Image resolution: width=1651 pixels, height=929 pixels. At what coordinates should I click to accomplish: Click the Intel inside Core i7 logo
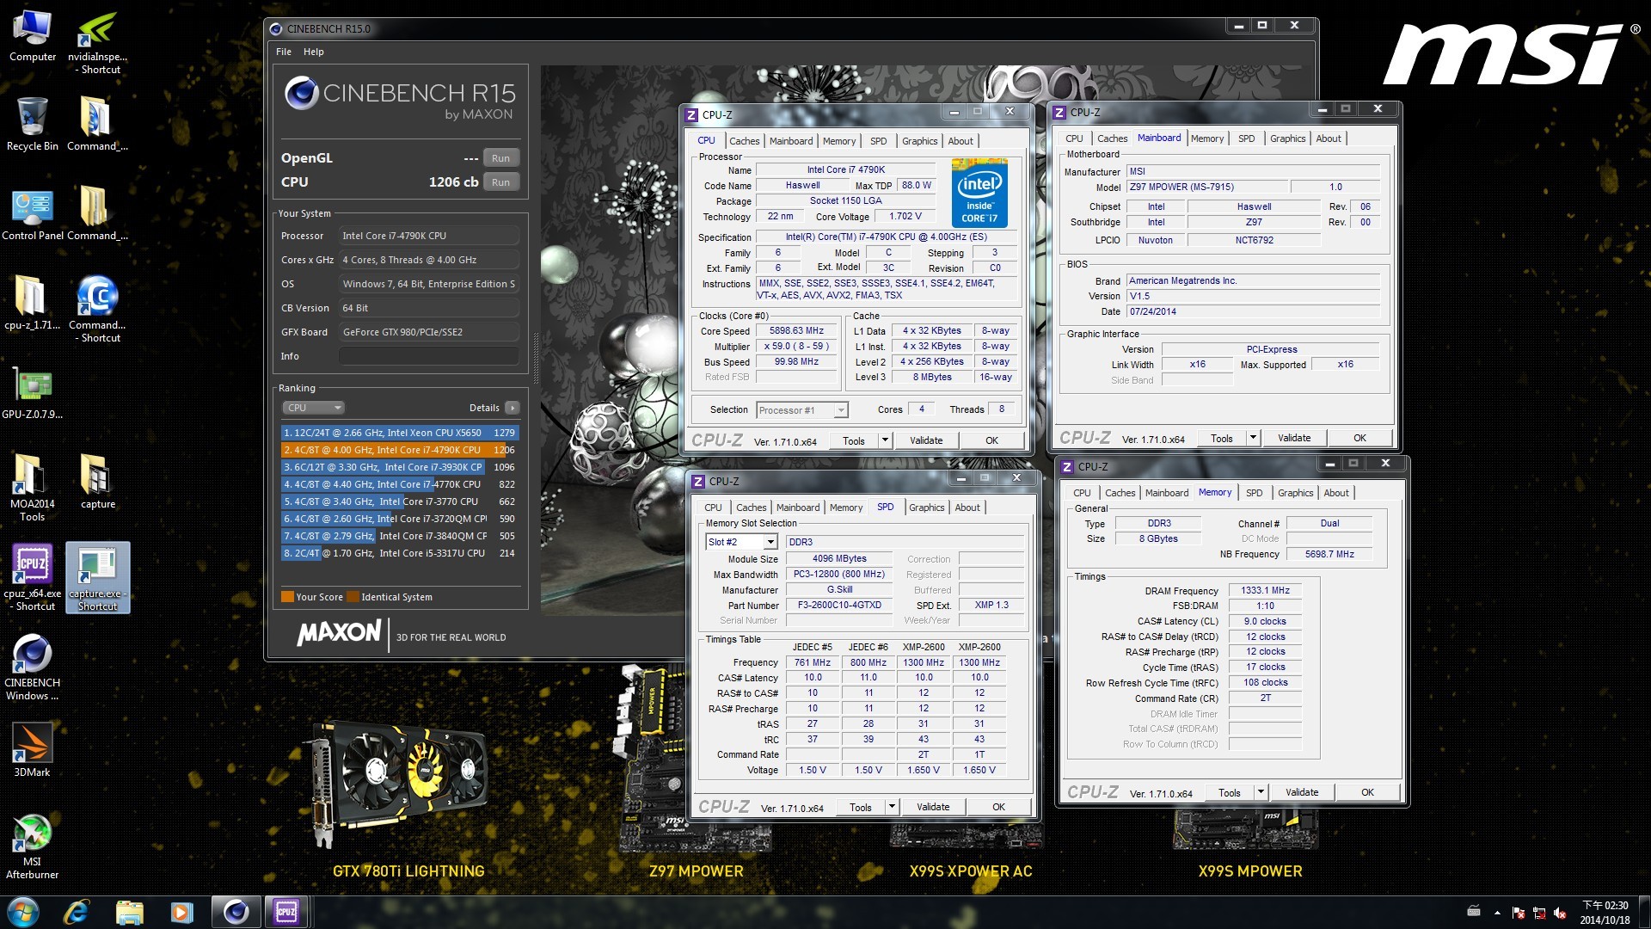point(979,193)
